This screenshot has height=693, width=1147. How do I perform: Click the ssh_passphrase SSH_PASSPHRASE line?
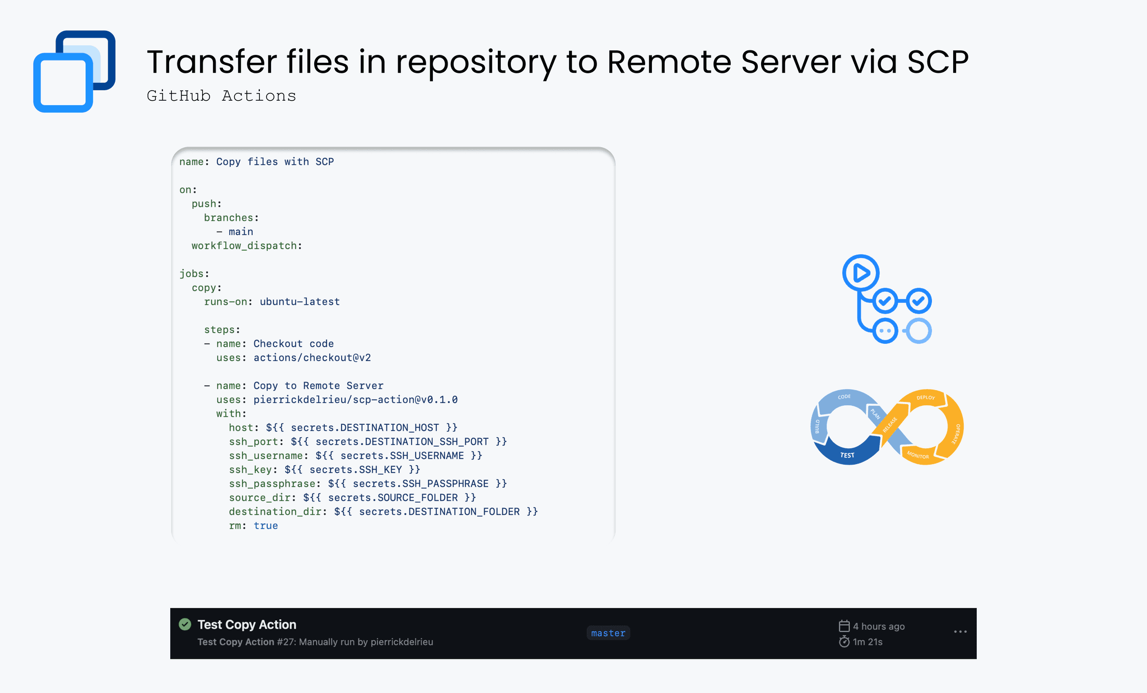[368, 484]
